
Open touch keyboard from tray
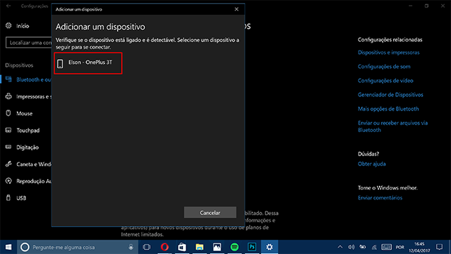386,247
